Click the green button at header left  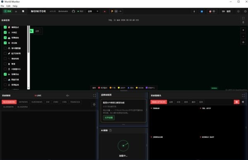click(x=7, y=11)
